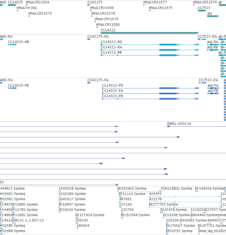Click the ald-RB transcript label
This screenshot has height=235, width=226.
tap(212, 47)
